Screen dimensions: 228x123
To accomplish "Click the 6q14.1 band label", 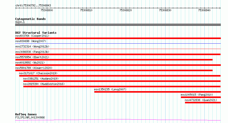I will point(20,22).
